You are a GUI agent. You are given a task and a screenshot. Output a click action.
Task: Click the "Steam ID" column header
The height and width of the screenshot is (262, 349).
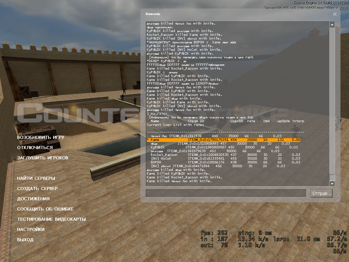(x=196, y=121)
